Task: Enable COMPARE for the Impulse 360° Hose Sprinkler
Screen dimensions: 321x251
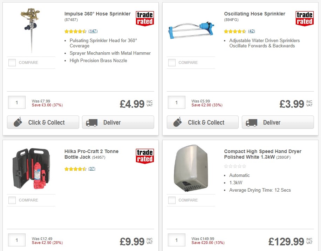Action: pos(12,62)
